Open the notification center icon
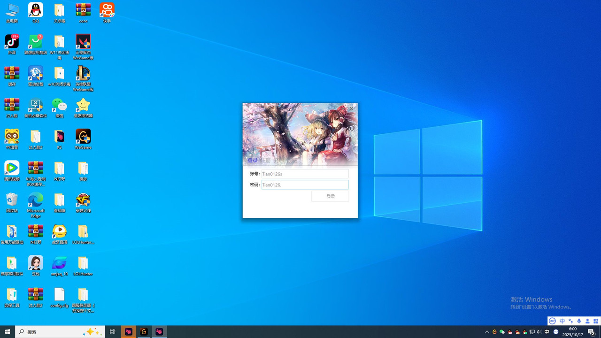Screen dimensions: 601x338 coord(592,332)
